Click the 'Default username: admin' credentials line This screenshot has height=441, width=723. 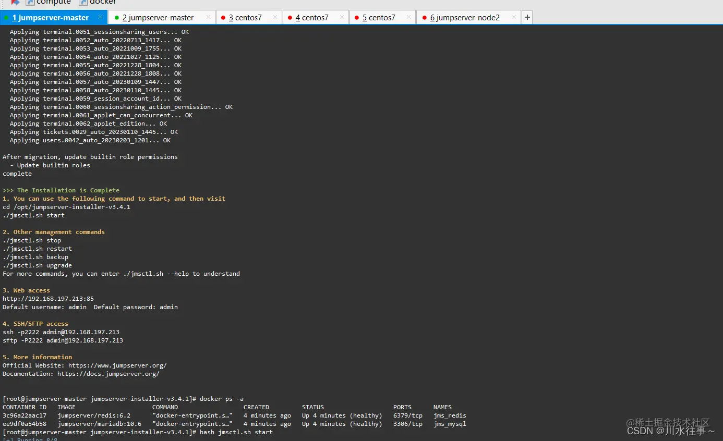pos(90,307)
